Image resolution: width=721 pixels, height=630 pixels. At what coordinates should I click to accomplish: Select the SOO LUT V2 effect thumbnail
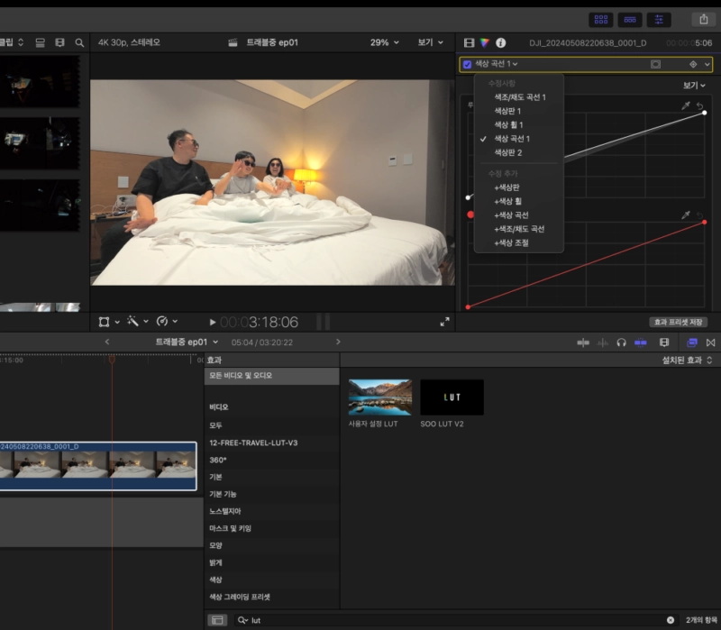pos(452,397)
